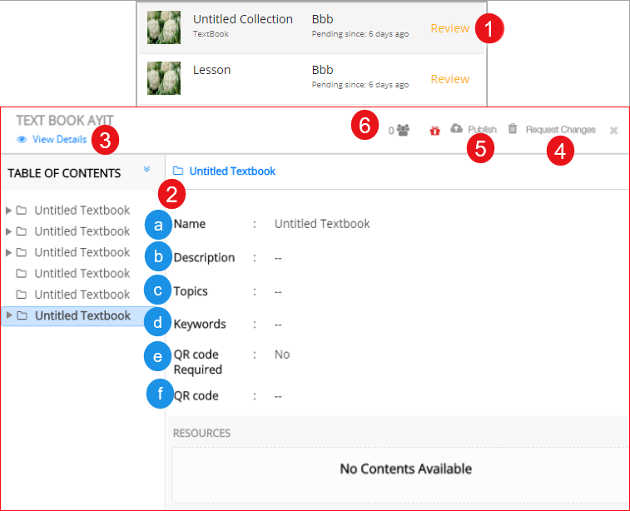Click the red gift icon
Image resolution: width=630 pixels, height=511 pixels.
pyautogui.click(x=434, y=131)
